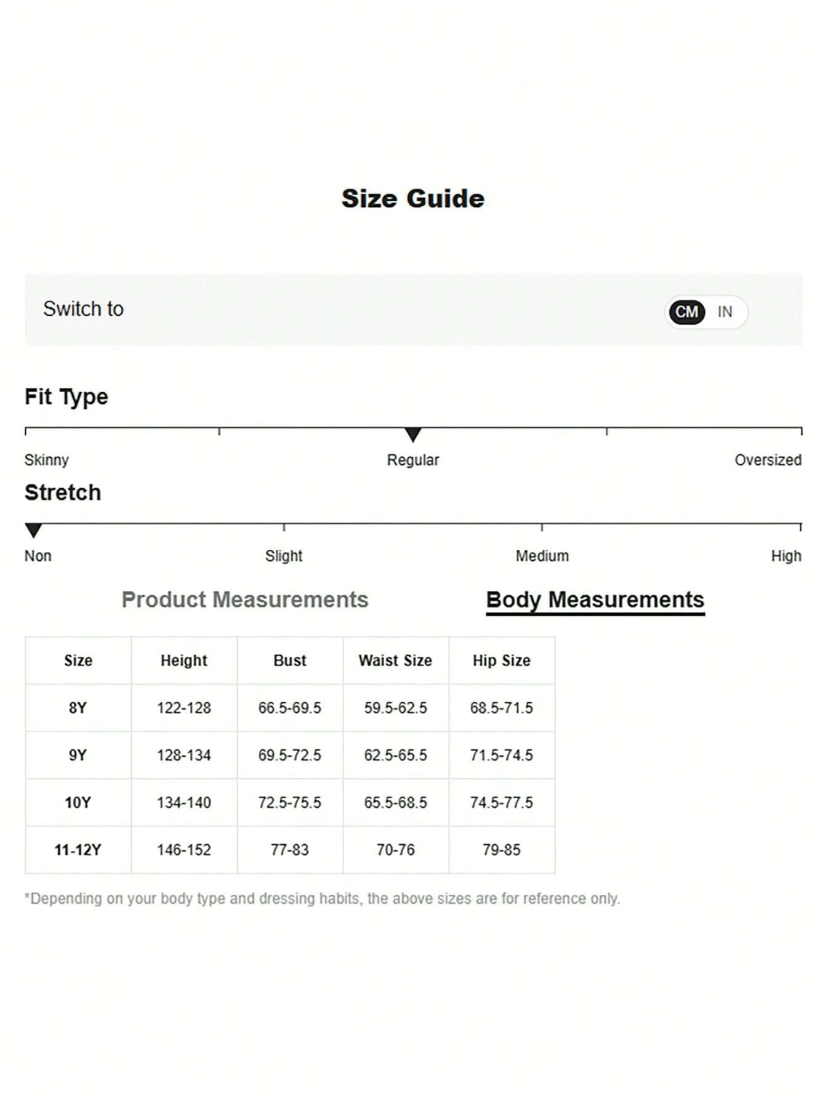Image resolution: width=825 pixels, height=1099 pixels.
Task: Select the 9Y size cell
Action: click(x=78, y=755)
